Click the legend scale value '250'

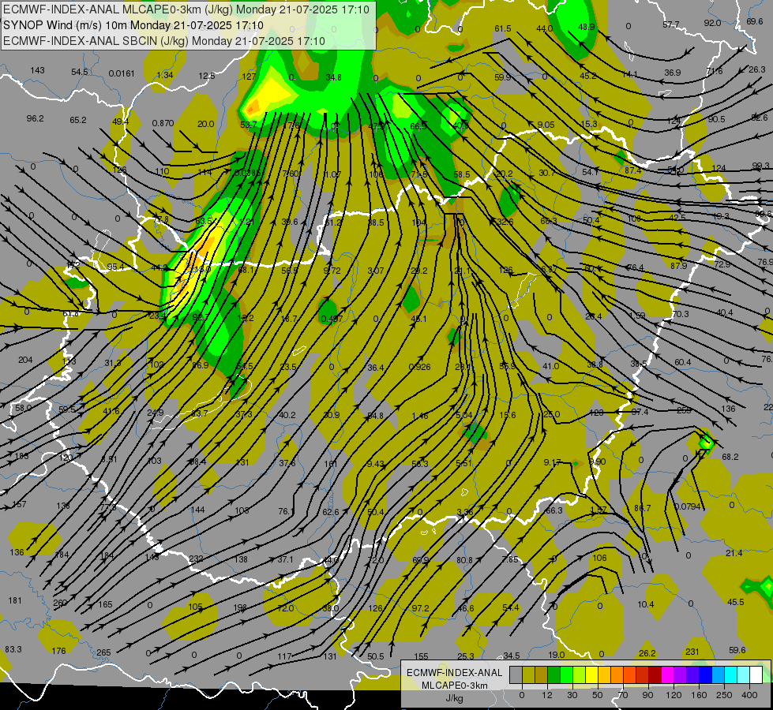point(724,695)
